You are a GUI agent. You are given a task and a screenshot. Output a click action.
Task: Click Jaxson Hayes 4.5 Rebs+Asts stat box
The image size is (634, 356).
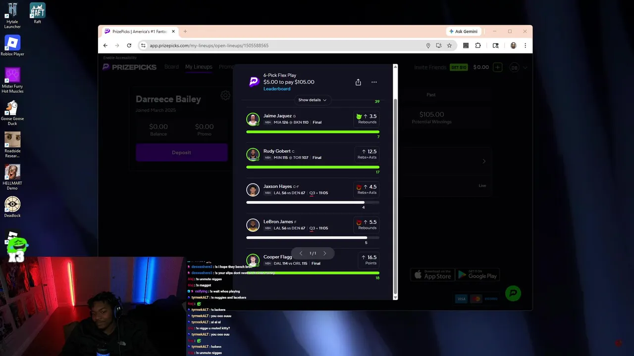coord(367,189)
